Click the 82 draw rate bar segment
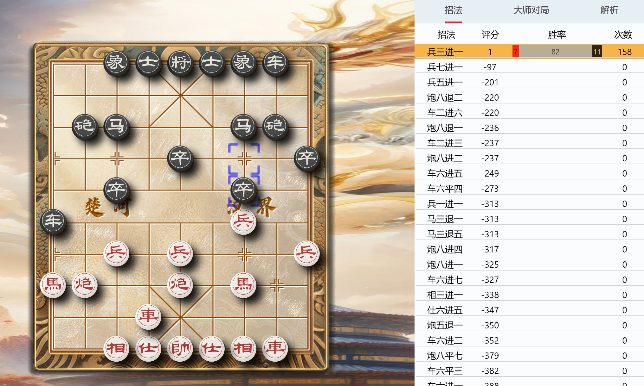The image size is (644, 386). pyautogui.click(x=555, y=52)
